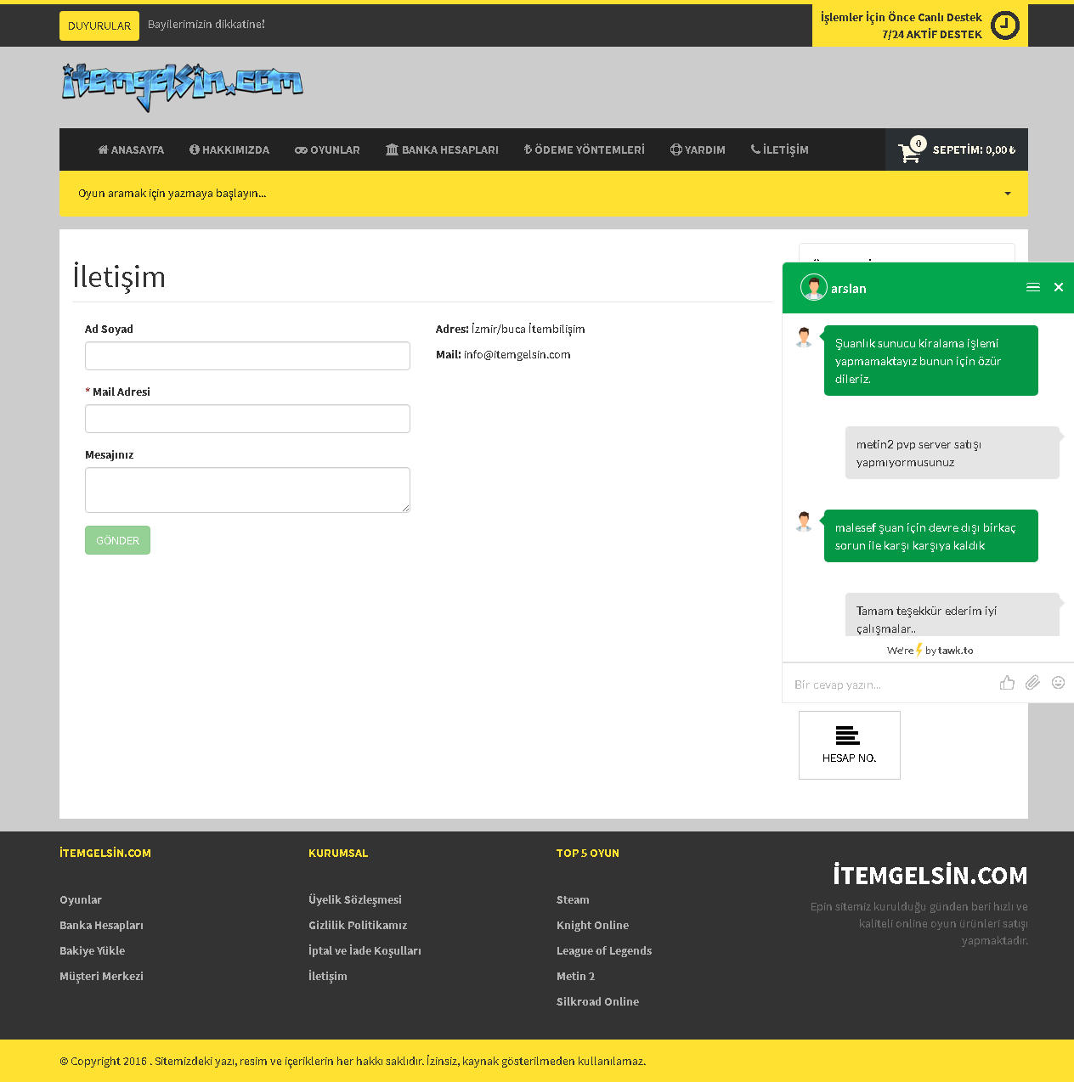Click the DUYURULAR announcements button

pos(99,26)
